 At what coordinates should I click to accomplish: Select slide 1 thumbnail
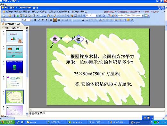[14, 37]
